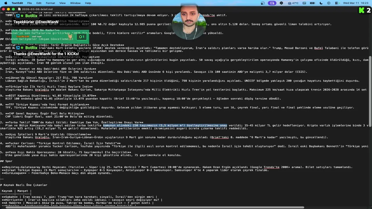The height and width of the screenshot is (209, 372).
Task: Click the small card icon right of 47°C
Action: click(x=304, y=3)
